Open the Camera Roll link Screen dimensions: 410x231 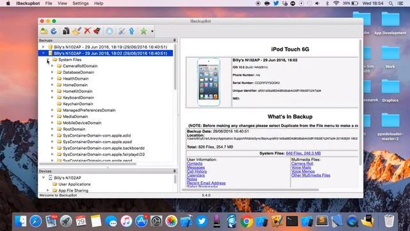302,164
